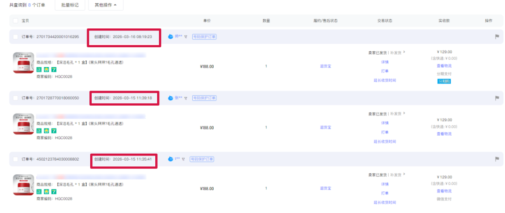The image size is (505, 213).
Task: Expand the 补发货 arrow in the second order
Action: click(404, 114)
